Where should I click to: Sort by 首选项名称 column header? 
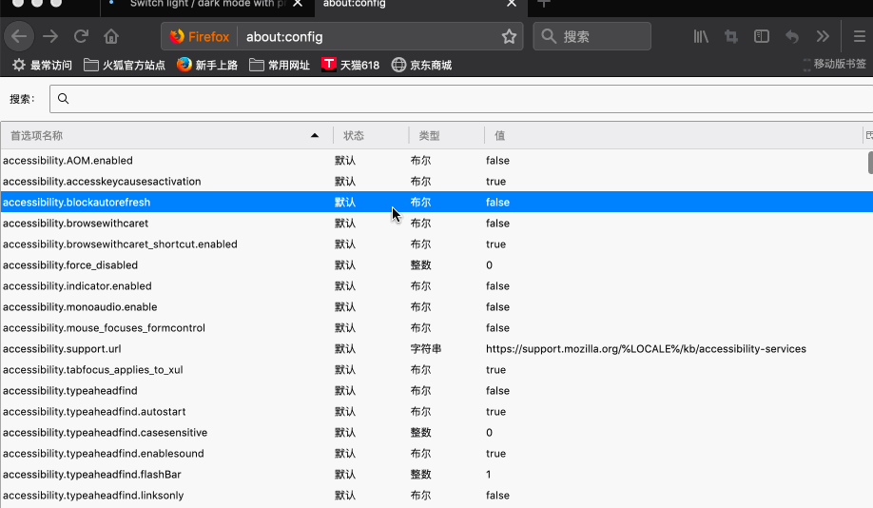point(165,135)
